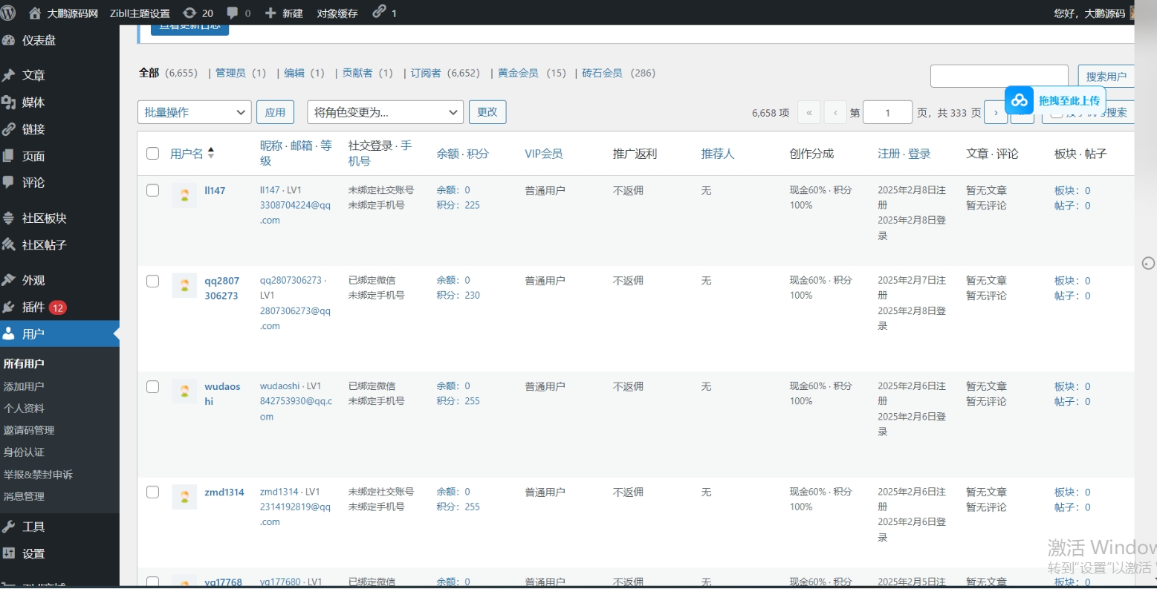Image resolution: width=1157 pixels, height=592 pixels.
Task: Open 页面 pages menu
Action: click(x=59, y=156)
